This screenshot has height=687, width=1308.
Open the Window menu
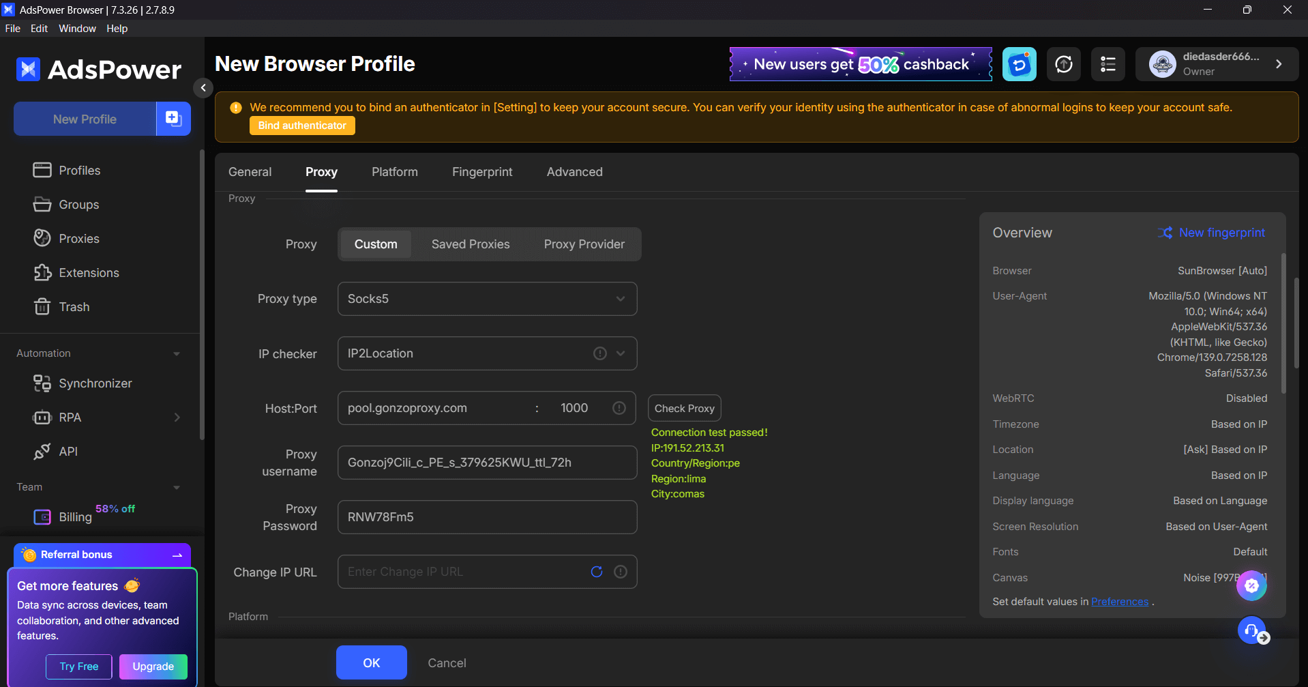(x=77, y=29)
